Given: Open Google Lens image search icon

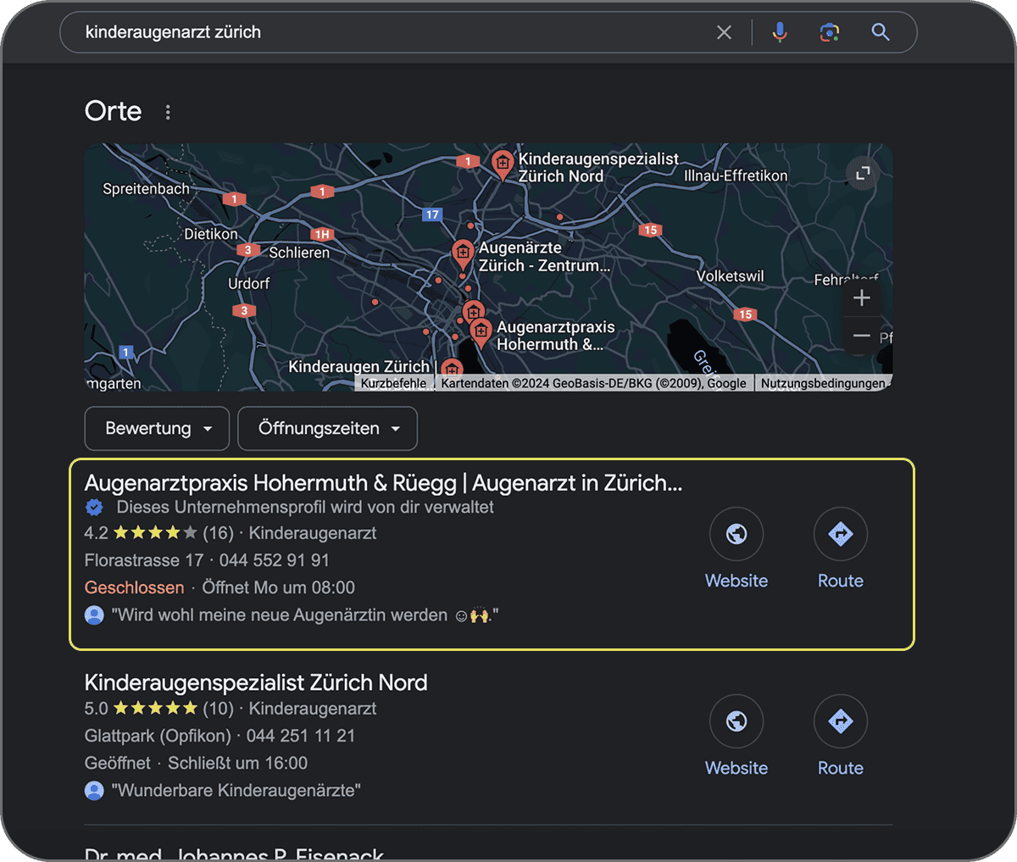Looking at the screenshot, I should click(830, 32).
